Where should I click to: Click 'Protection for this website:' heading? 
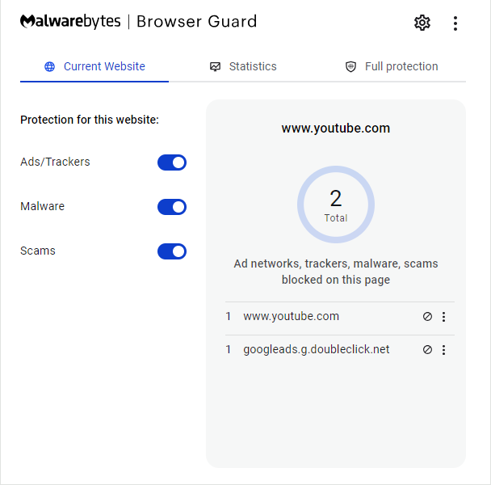tap(90, 120)
